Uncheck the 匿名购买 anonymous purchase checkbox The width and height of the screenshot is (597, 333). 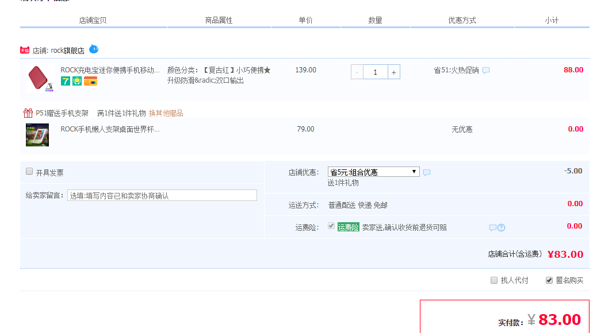click(x=549, y=280)
